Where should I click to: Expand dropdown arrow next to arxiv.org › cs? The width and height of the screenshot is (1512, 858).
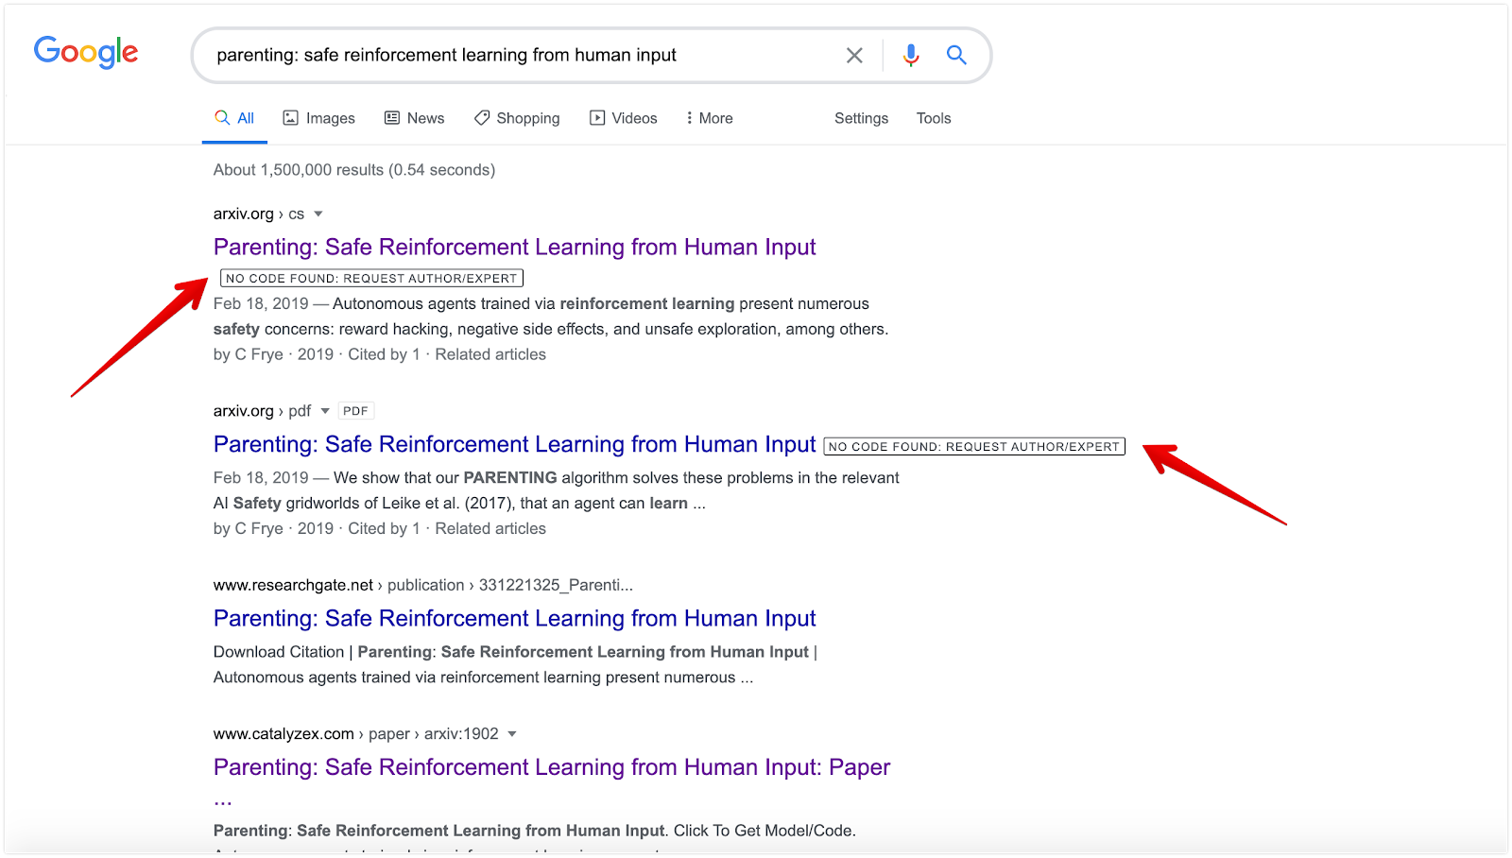coord(318,214)
